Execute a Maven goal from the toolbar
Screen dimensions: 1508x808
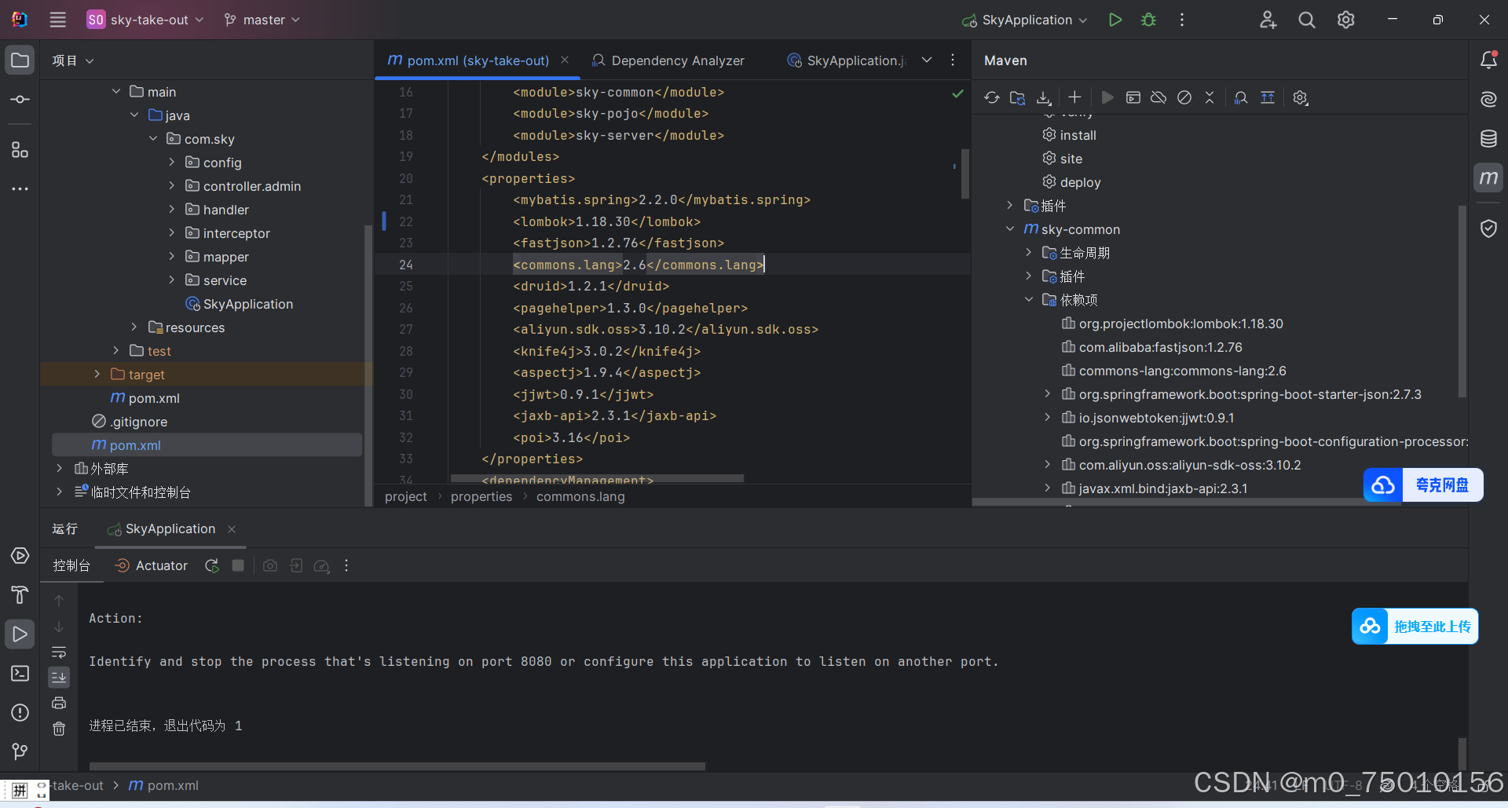(1133, 97)
